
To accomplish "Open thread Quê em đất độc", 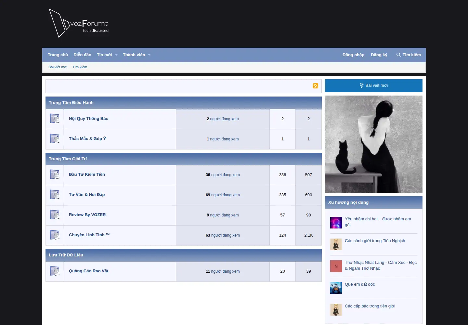I will pos(360,284).
